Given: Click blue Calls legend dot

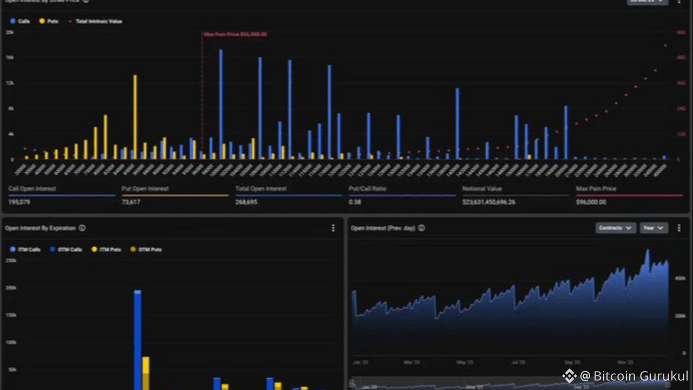Looking at the screenshot, I should point(12,21).
